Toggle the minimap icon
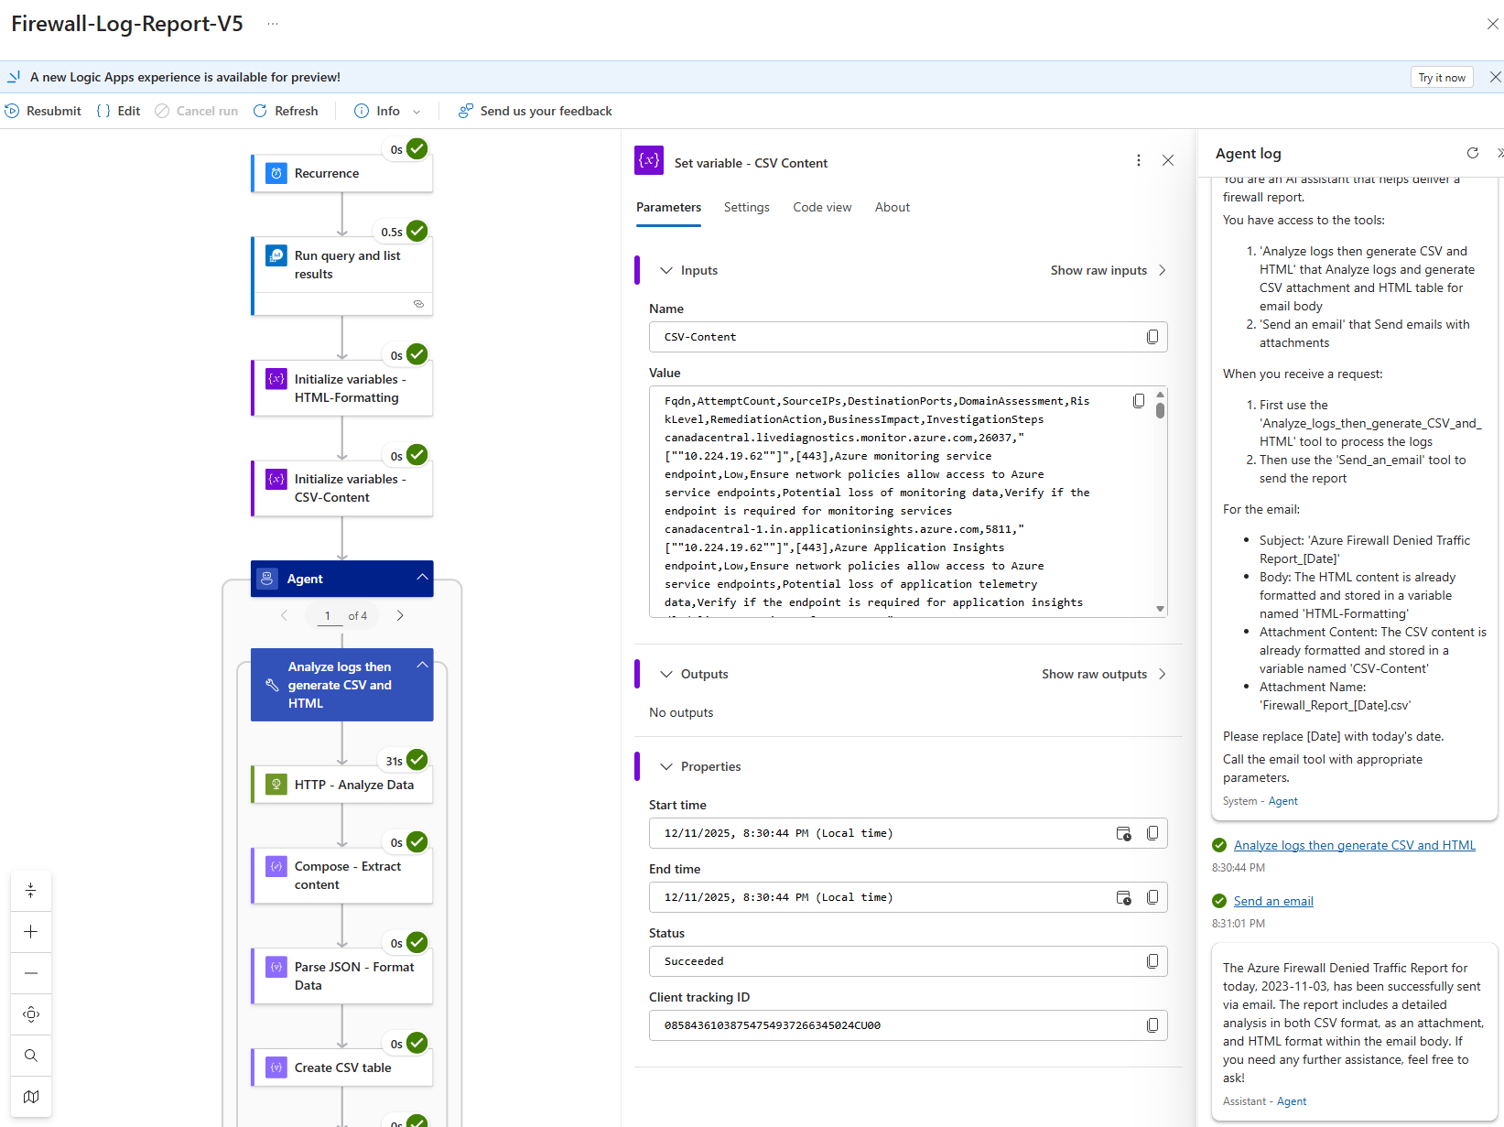 tap(31, 1097)
